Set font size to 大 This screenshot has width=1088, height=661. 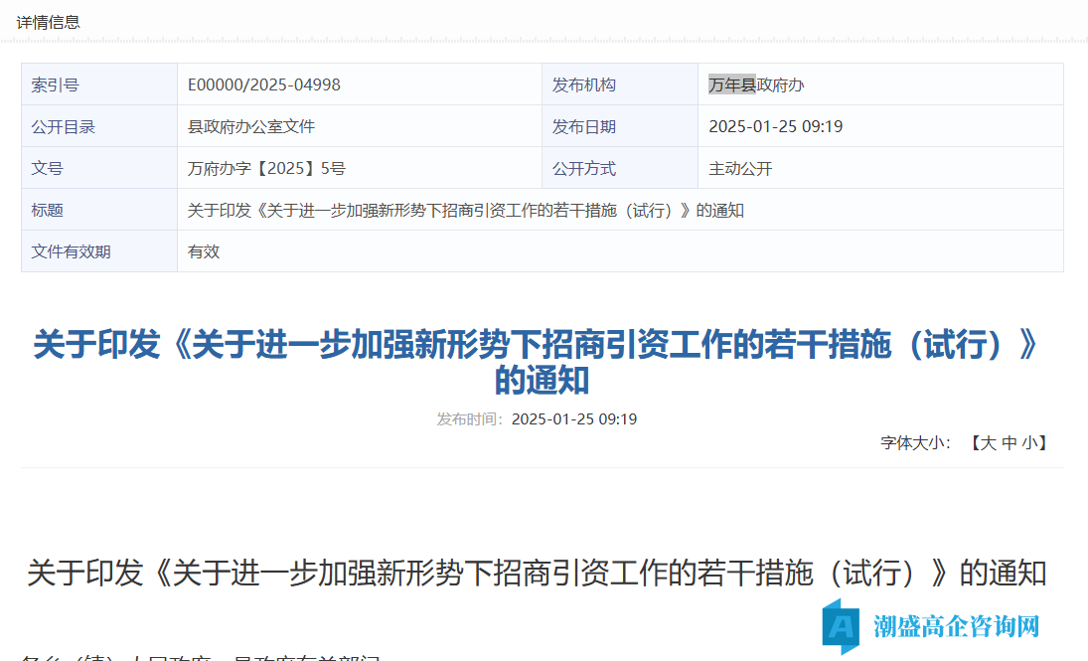(x=989, y=443)
